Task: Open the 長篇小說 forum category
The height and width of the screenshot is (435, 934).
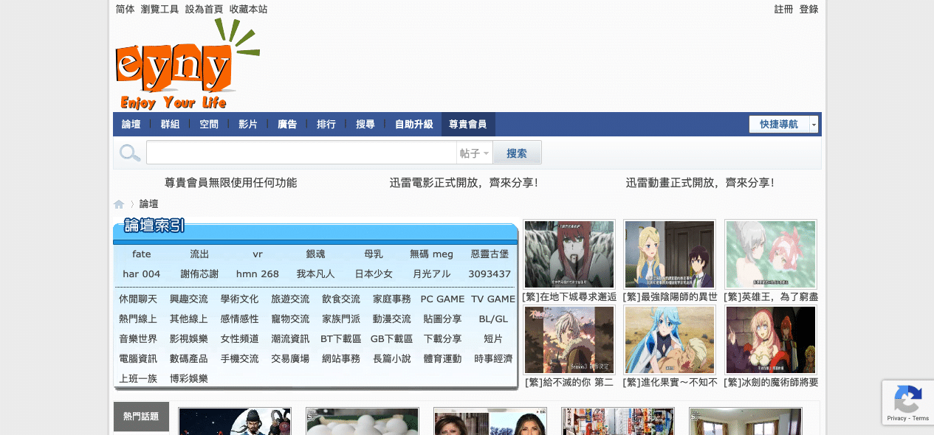Action: point(392,358)
